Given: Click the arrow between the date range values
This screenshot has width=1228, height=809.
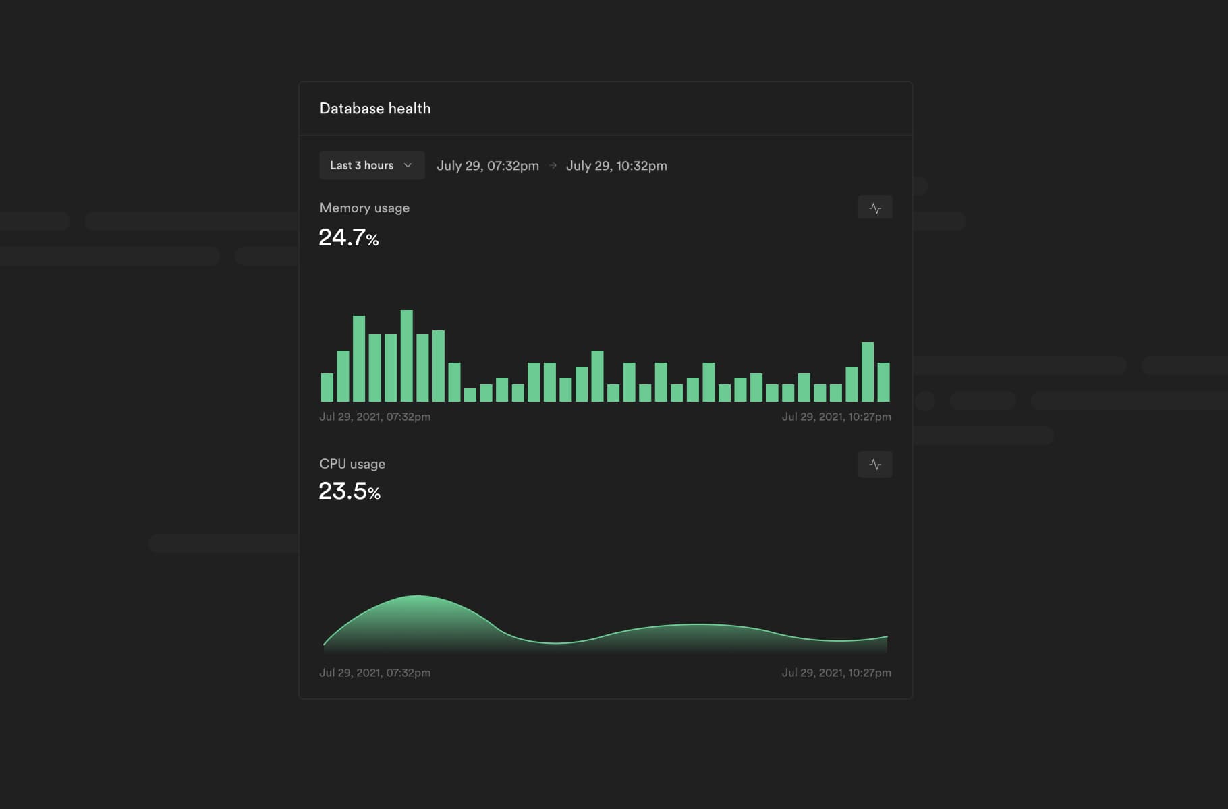Looking at the screenshot, I should (x=553, y=165).
